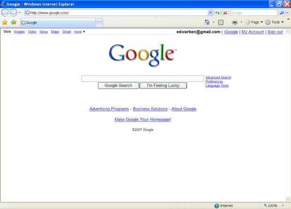Viewport: 291px width, 209px height.
Task: Close the Internet Explorer window
Action: [287, 4]
